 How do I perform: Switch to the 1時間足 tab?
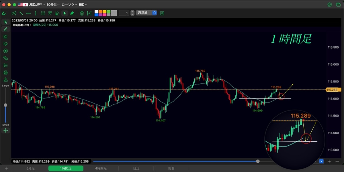[66, 168]
